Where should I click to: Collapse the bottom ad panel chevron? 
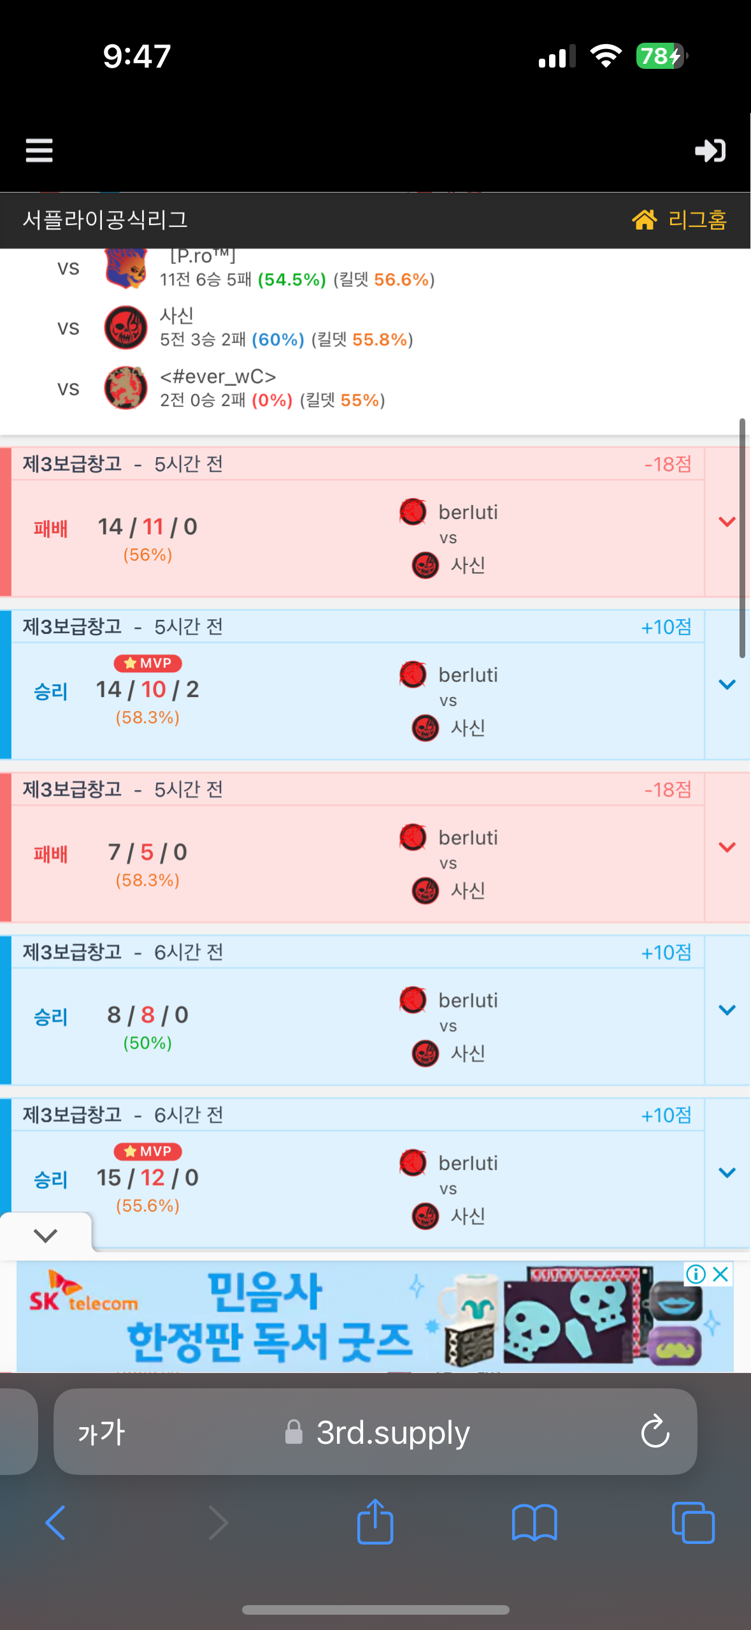[x=45, y=1235]
